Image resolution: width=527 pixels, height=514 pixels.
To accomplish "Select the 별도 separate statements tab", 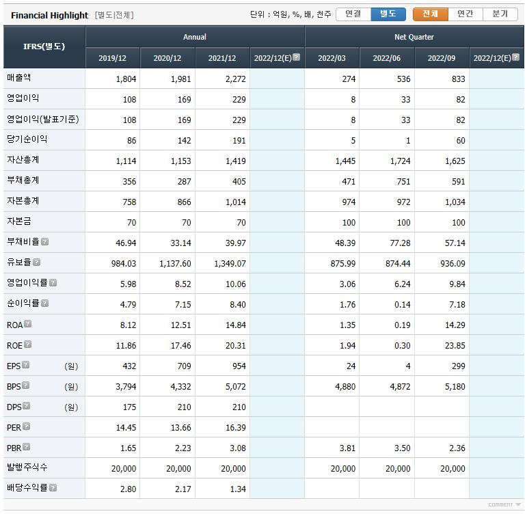I will coord(388,14).
